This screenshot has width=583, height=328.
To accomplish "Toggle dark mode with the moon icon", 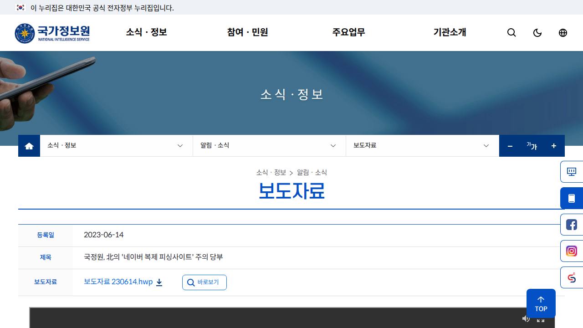I will tap(537, 33).
